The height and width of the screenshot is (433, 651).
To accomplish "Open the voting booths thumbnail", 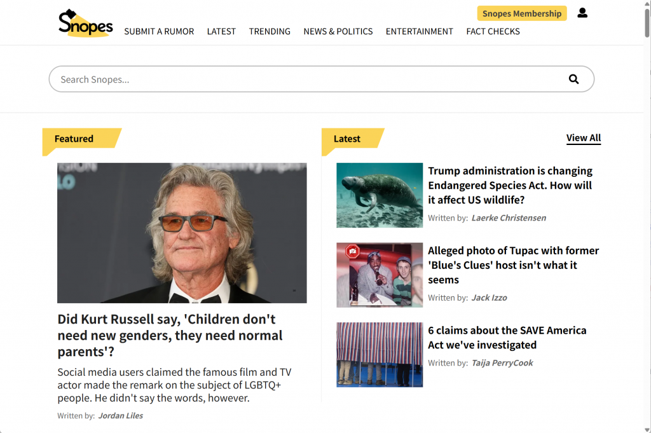I will 380,355.
